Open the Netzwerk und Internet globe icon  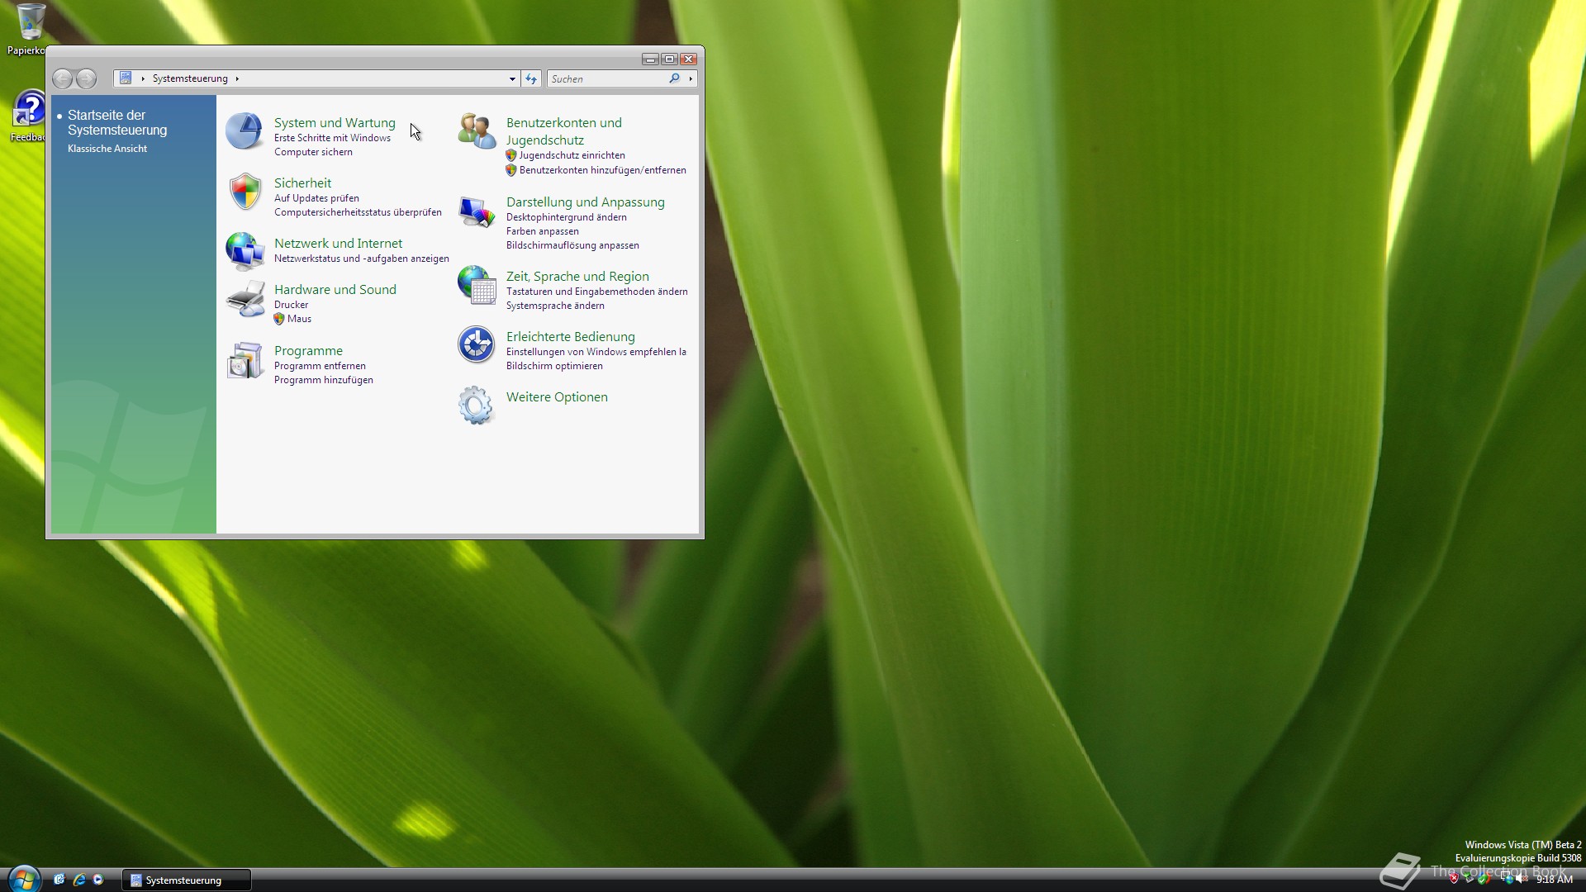pos(245,251)
